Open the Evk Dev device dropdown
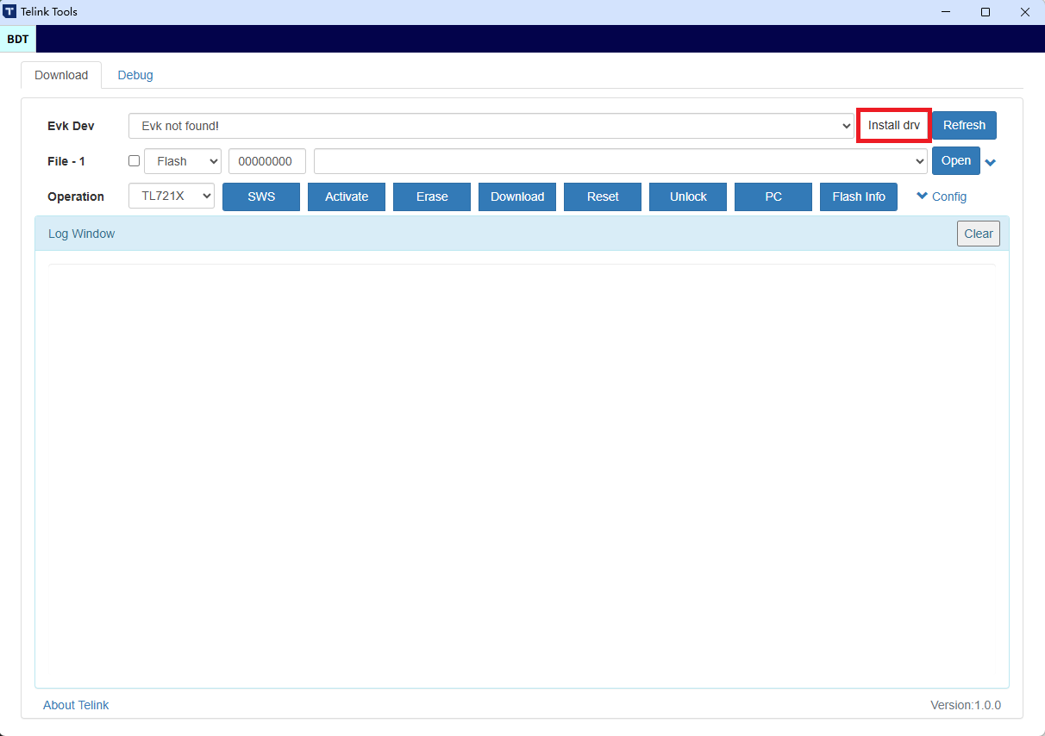Image resolution: width=1045 pixels, height=736 pixels. click(491, 126)
